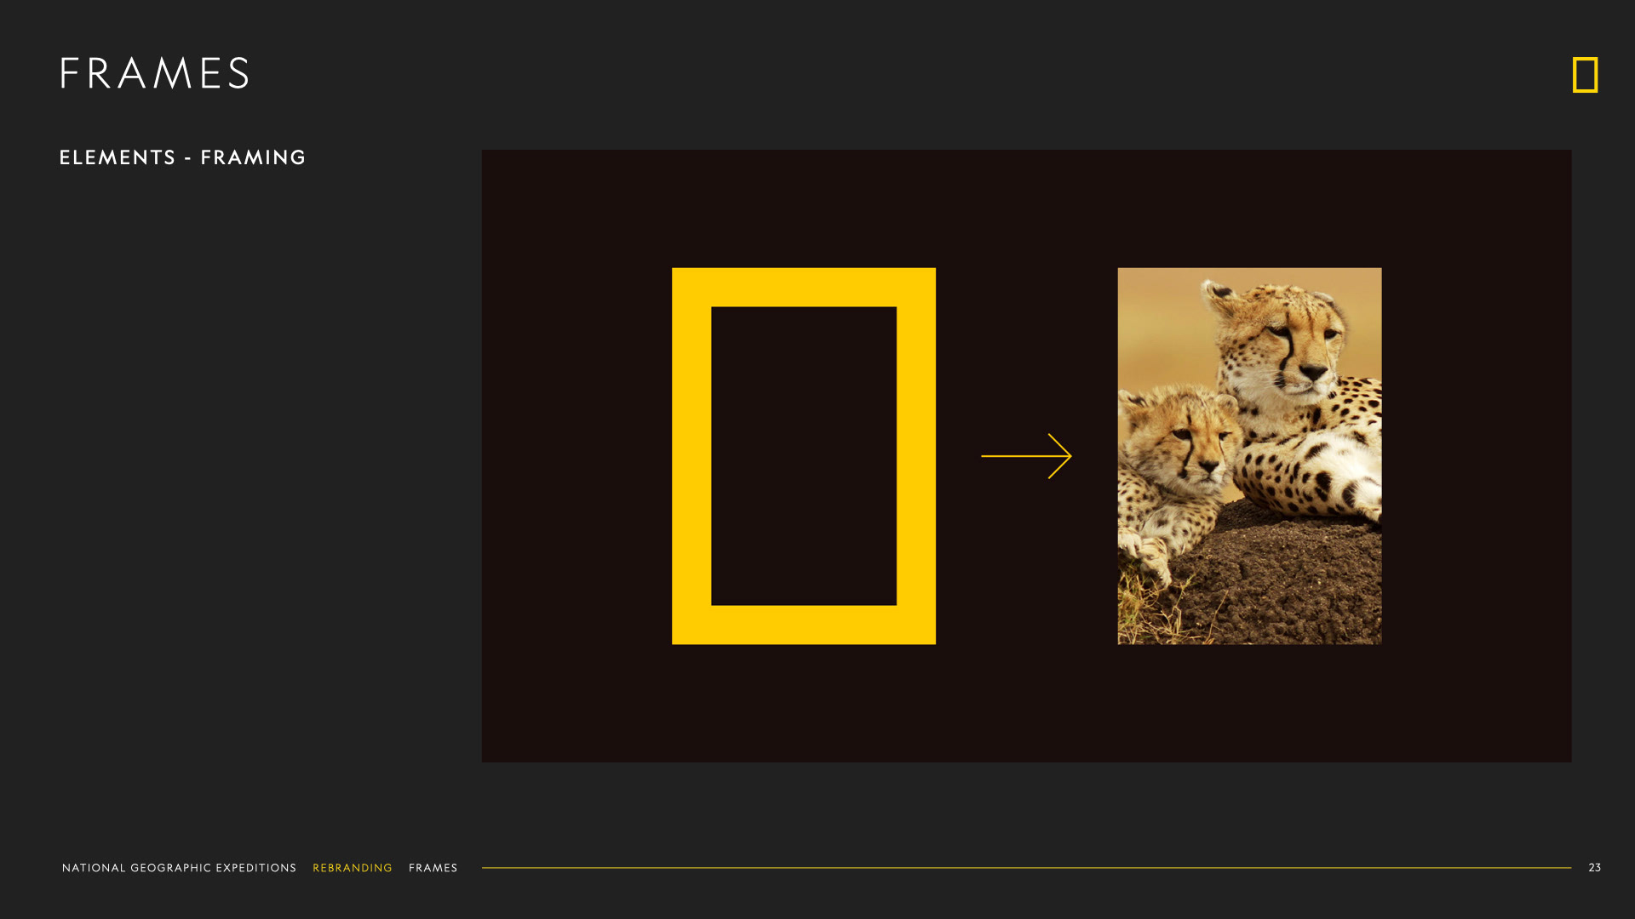Viewport: 1635px width, 919px height.
Task: Click NATIONAL GEOGRAPHIC EXPEDITIONS footer text
Action: coord(179,868)
